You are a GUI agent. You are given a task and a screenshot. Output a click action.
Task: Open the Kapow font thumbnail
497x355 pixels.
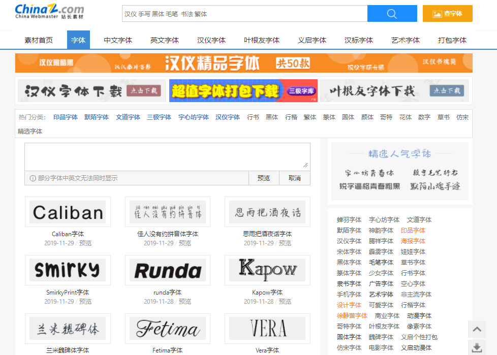click(x=267, y=270)
